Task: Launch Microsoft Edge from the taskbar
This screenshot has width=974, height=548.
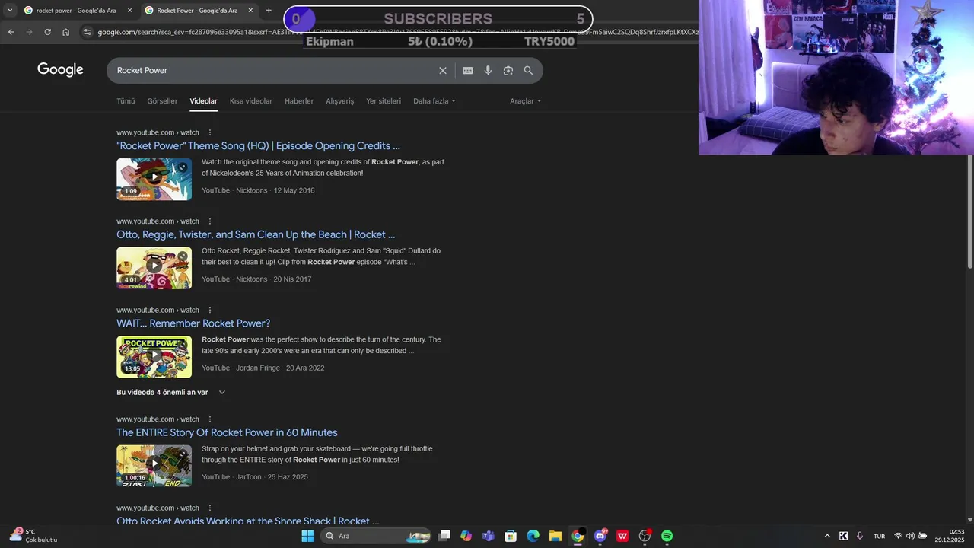Action: click(533, 536)
